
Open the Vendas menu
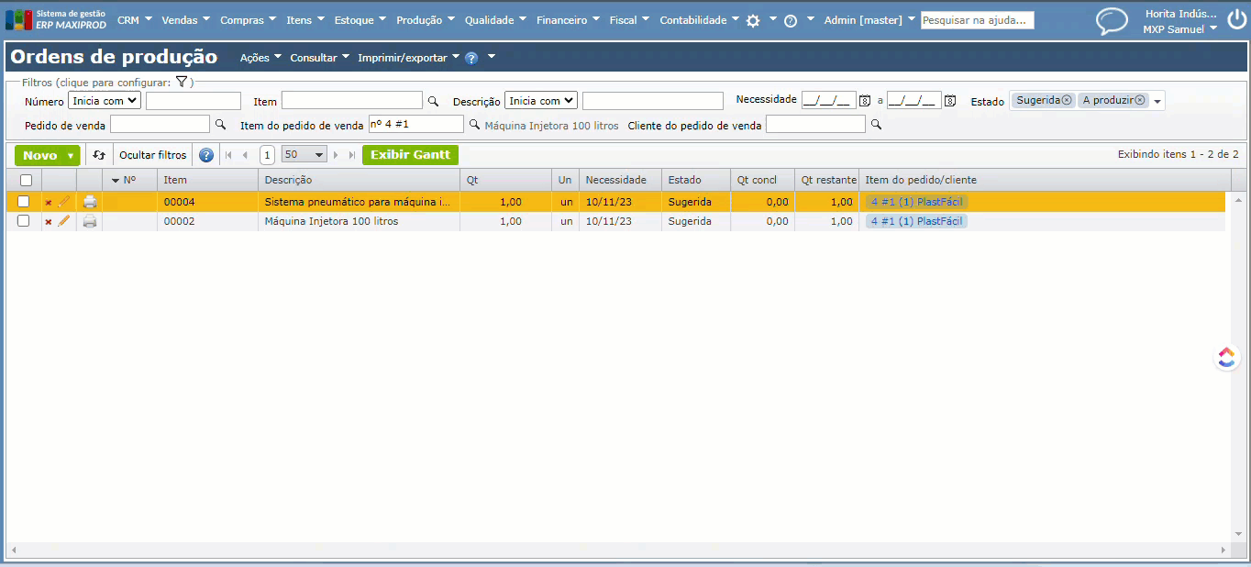(x=185, y=20)
